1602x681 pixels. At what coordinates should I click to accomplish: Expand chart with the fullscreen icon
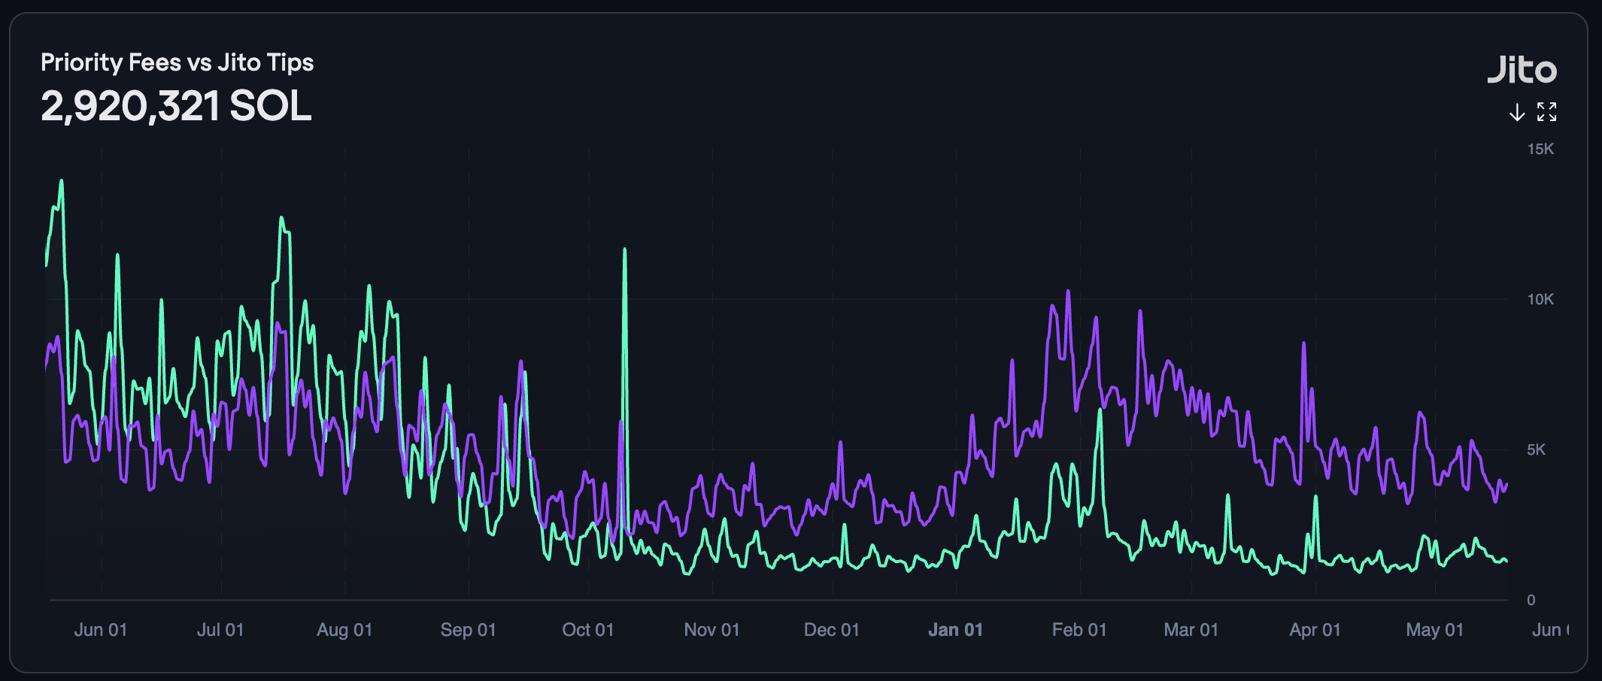[1547, 112]
